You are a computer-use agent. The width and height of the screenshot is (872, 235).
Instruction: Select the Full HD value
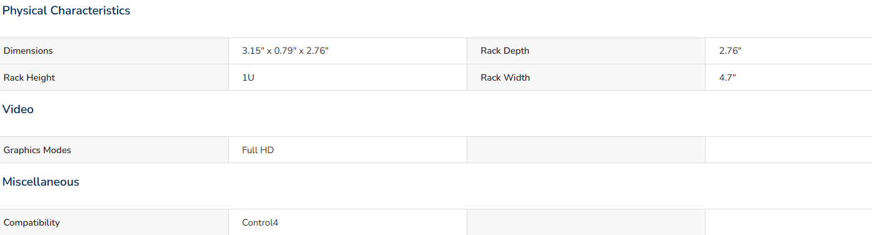(258, 150)
